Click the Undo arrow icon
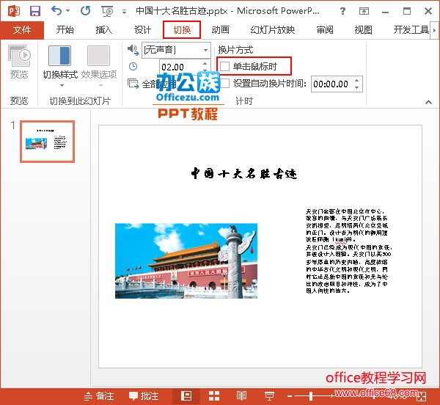 (x=56, y=12)
